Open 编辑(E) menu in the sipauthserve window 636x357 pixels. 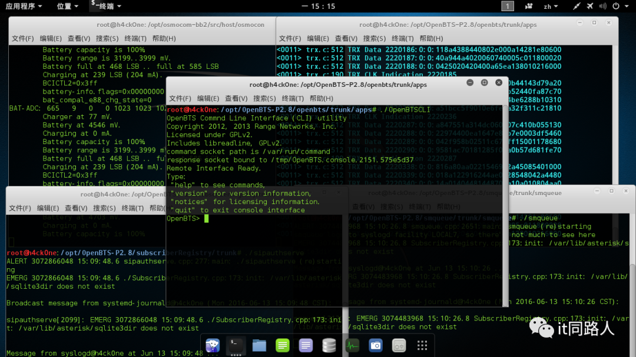48,208
